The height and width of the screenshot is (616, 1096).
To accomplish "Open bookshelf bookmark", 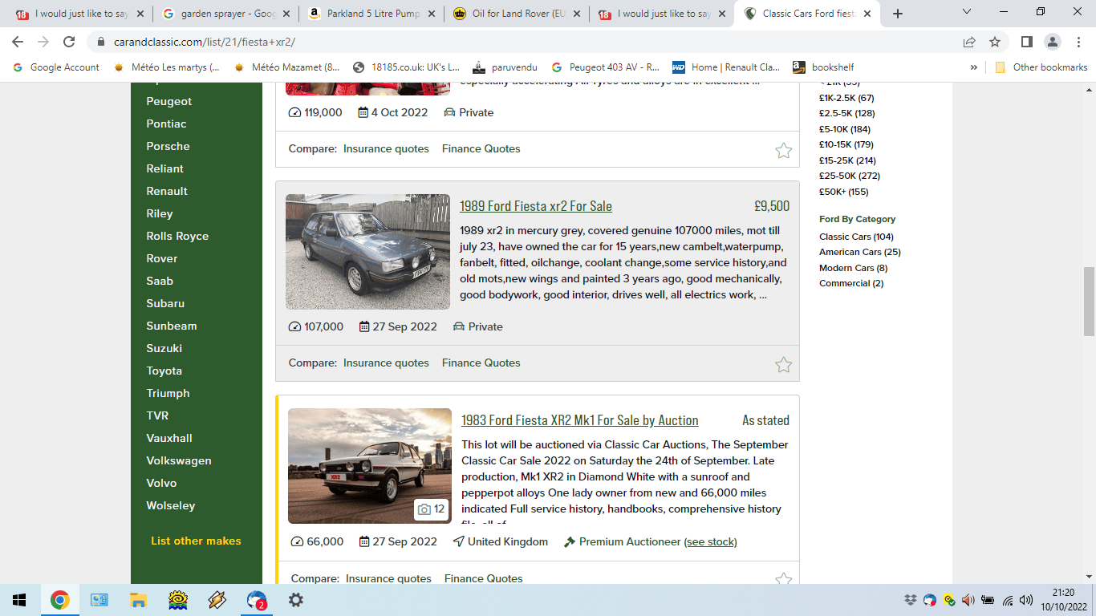I will pos(823,67).
